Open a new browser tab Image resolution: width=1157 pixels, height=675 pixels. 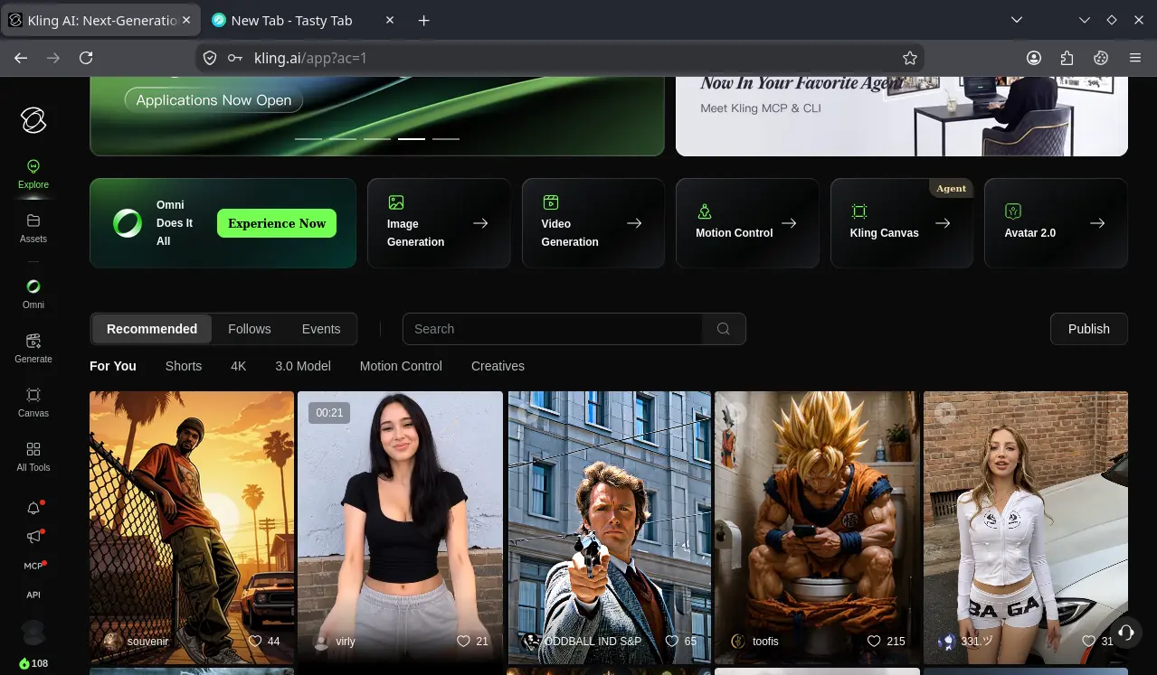coord(423,21)
